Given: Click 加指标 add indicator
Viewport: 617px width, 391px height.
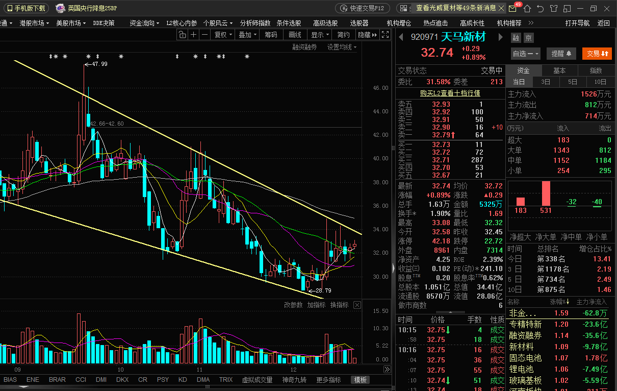Looking at the screenshot, I should (x=316, y=305).
